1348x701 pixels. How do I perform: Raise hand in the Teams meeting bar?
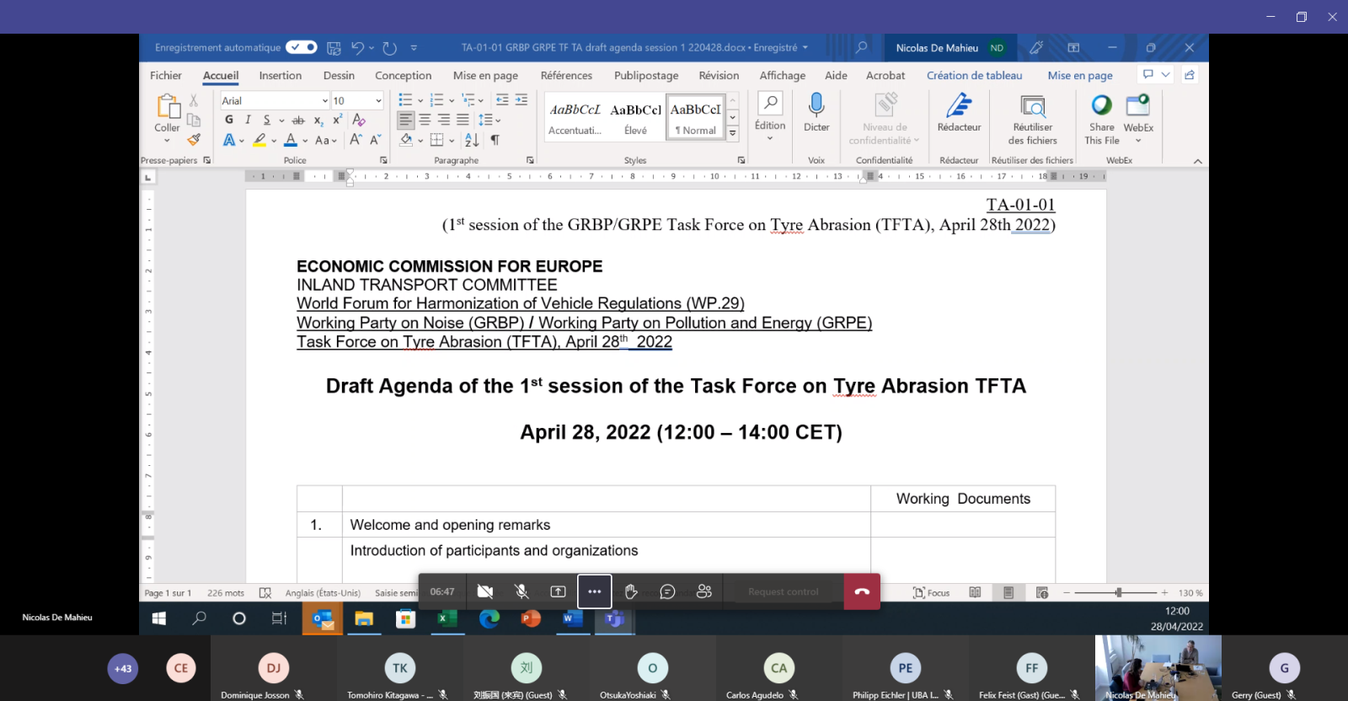(631, 591)
